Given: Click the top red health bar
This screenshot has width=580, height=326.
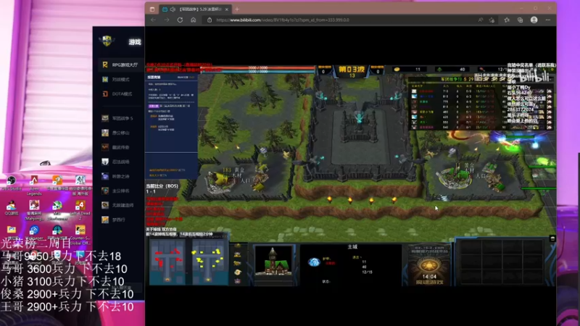Looking at the screenshot, I should (x=258, y=67).
